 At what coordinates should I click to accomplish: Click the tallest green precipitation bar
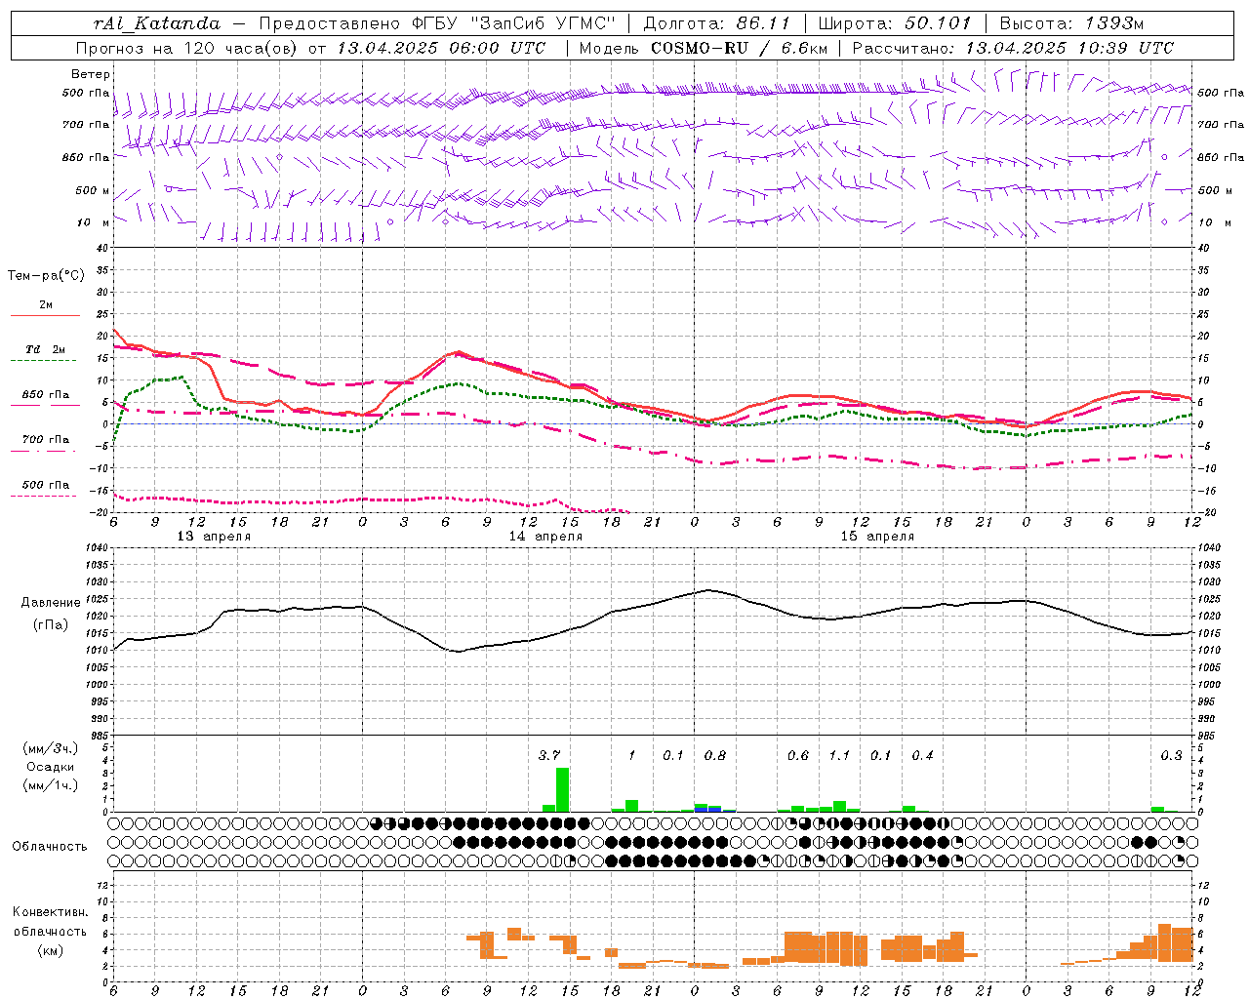pos(562,790)
